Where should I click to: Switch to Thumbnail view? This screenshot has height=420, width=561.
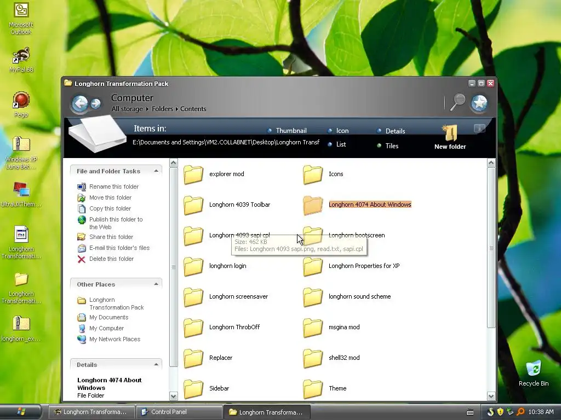[287, 131]
